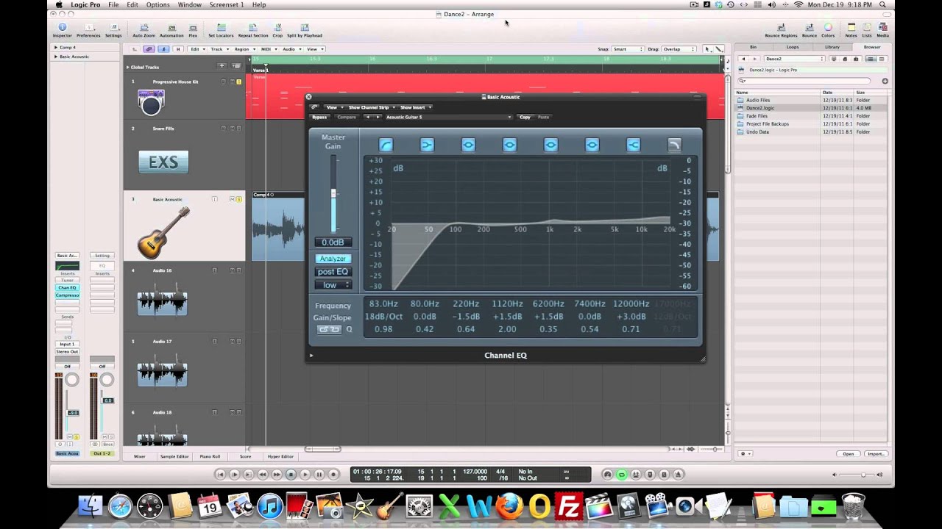
Task: Switch to the Library tab
Action: pos(832,47)
